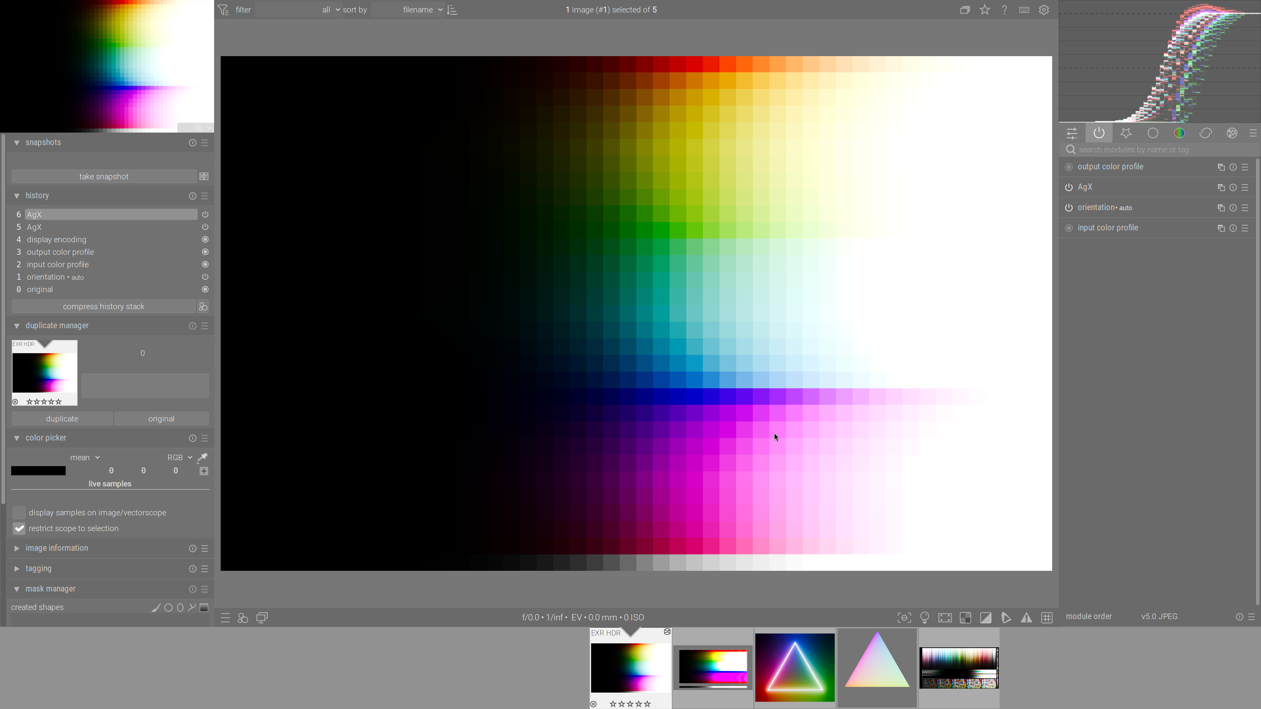Disable the AgX module power toggle
1261x709 pixels.
pos(1069,187)
